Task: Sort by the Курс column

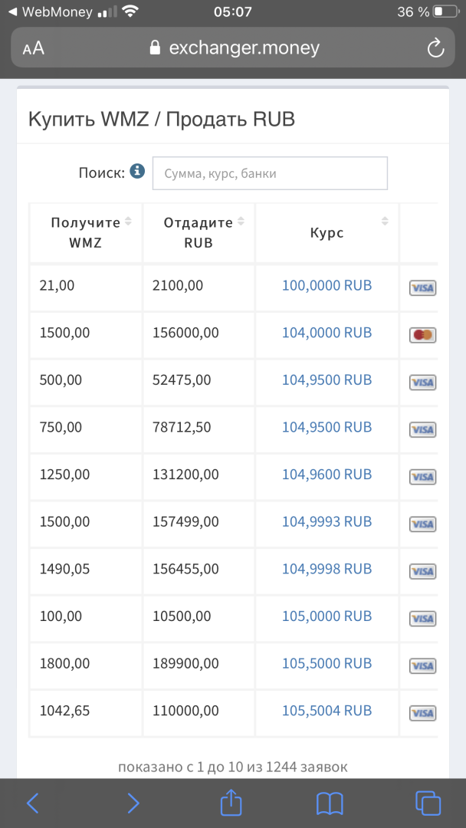Action: pyautogui.click(x=327, y=233)
